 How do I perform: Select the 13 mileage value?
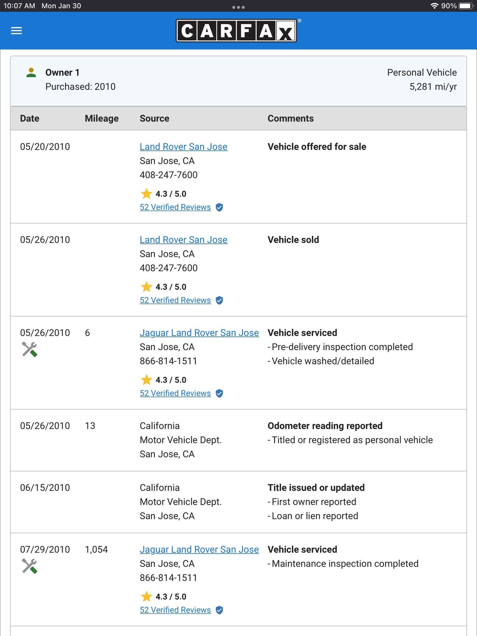tap(90, 426)
